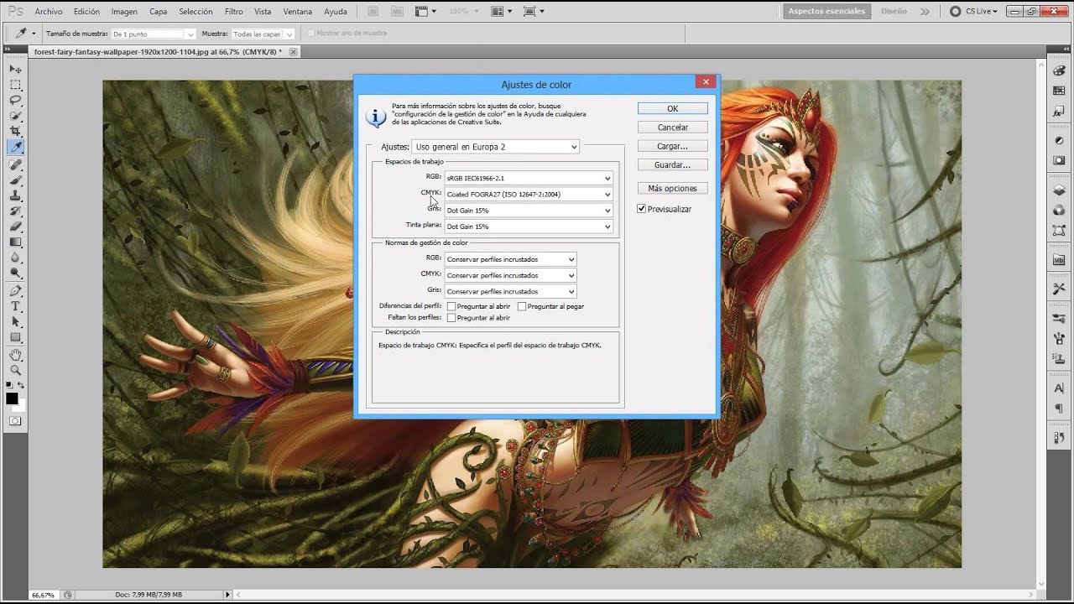Click the Guardar... button
Viewport: 1074px width, 604px height.
pos(672,165)
